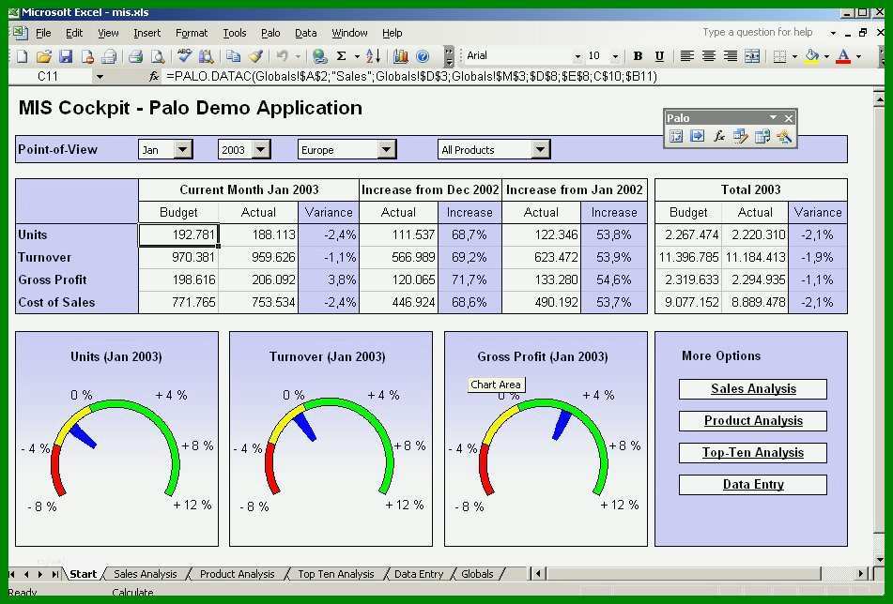Image resolution: width=893 pixels, height=604 pixels.
Task: Open the File menu
Action: tap(43, 33)
